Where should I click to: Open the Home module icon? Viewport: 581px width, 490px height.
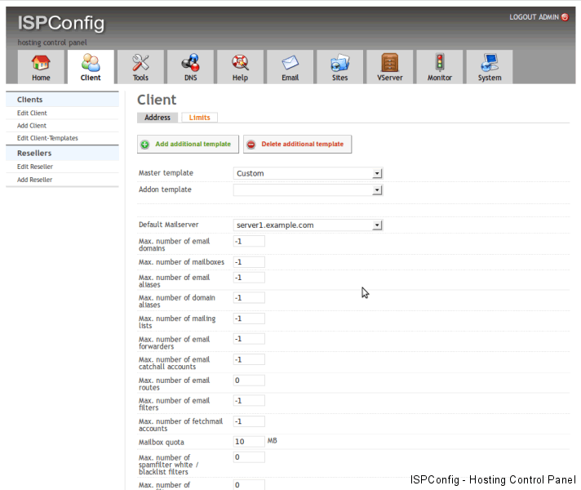[41, 64]
